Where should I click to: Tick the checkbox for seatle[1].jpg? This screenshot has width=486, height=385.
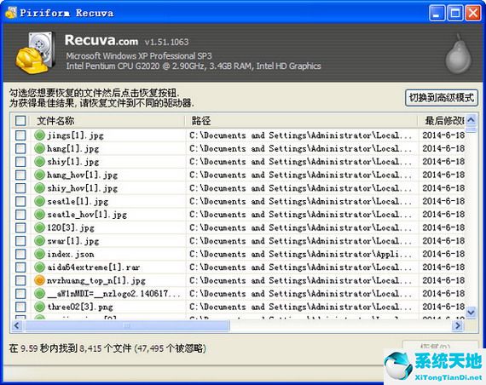click(x=20, y=201)
